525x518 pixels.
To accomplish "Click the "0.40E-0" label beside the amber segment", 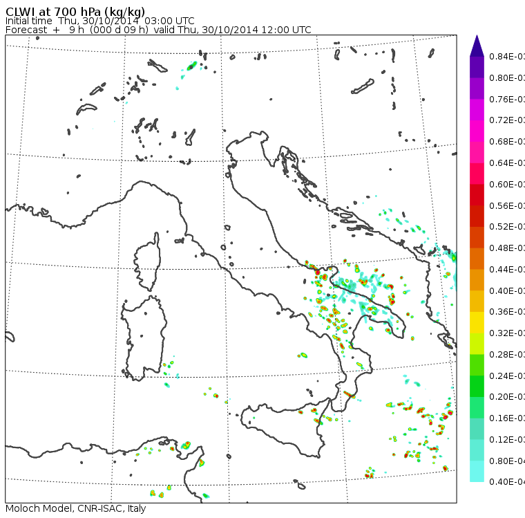I will click(x=507, y=290).
